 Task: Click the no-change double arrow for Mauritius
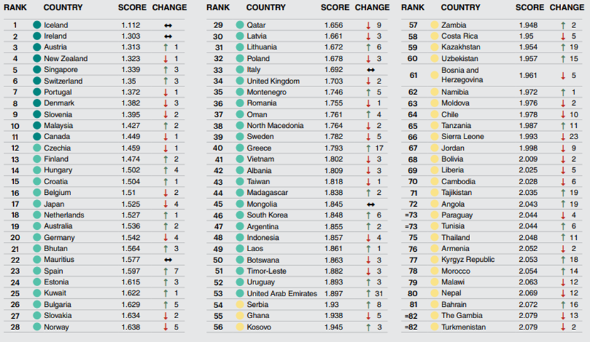pos(168,260)
